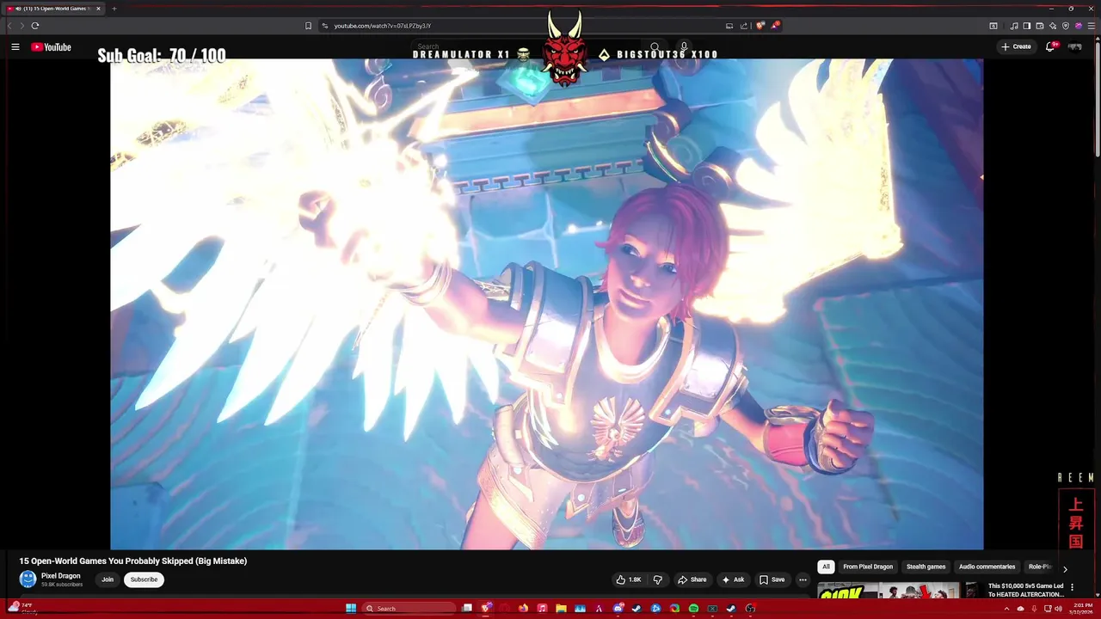Reload the page in the browser
The height and width of the screenshot is (619, 1101).
click(x=35, y=26)
